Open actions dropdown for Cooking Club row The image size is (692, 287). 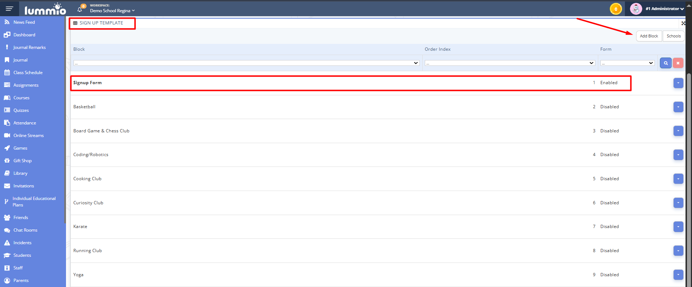pyautogui.click(x=678, y=179)
